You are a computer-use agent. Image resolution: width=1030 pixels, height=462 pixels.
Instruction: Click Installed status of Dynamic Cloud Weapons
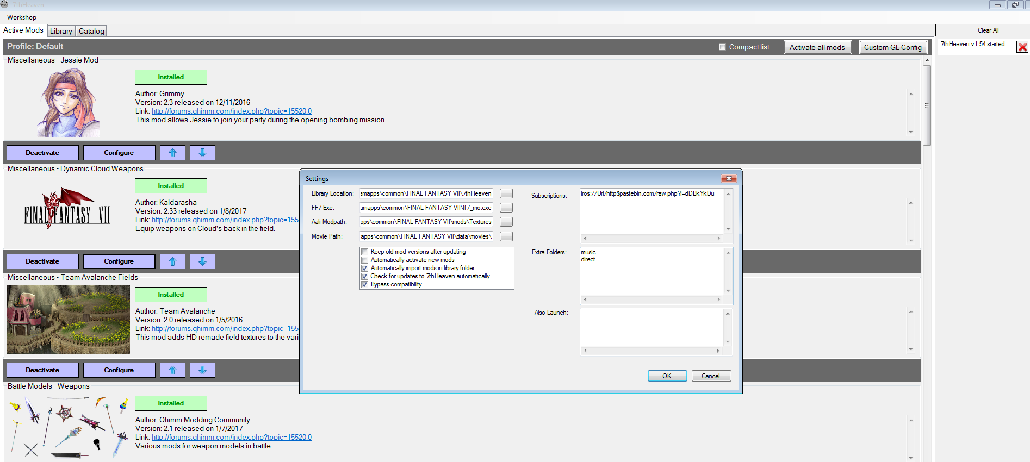point(171,186)
